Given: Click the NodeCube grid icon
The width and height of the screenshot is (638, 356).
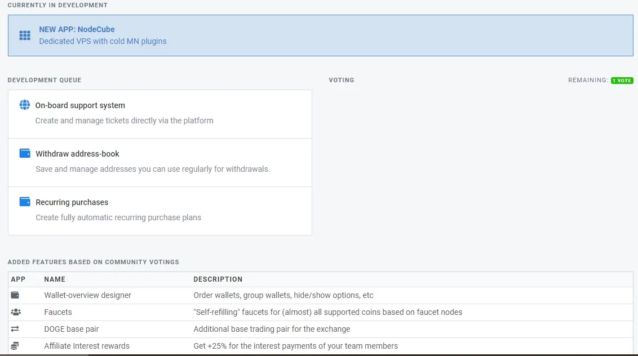Looking at the screenshot, I should point(25,35).
